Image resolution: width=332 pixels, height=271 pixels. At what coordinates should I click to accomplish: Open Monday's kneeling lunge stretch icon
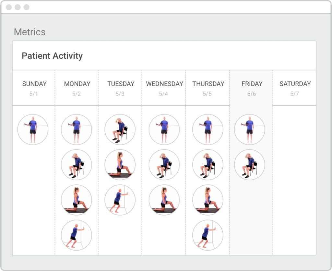click(77, 200)
